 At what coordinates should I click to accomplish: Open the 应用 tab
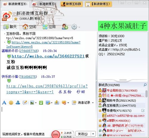tap(49, 27)
